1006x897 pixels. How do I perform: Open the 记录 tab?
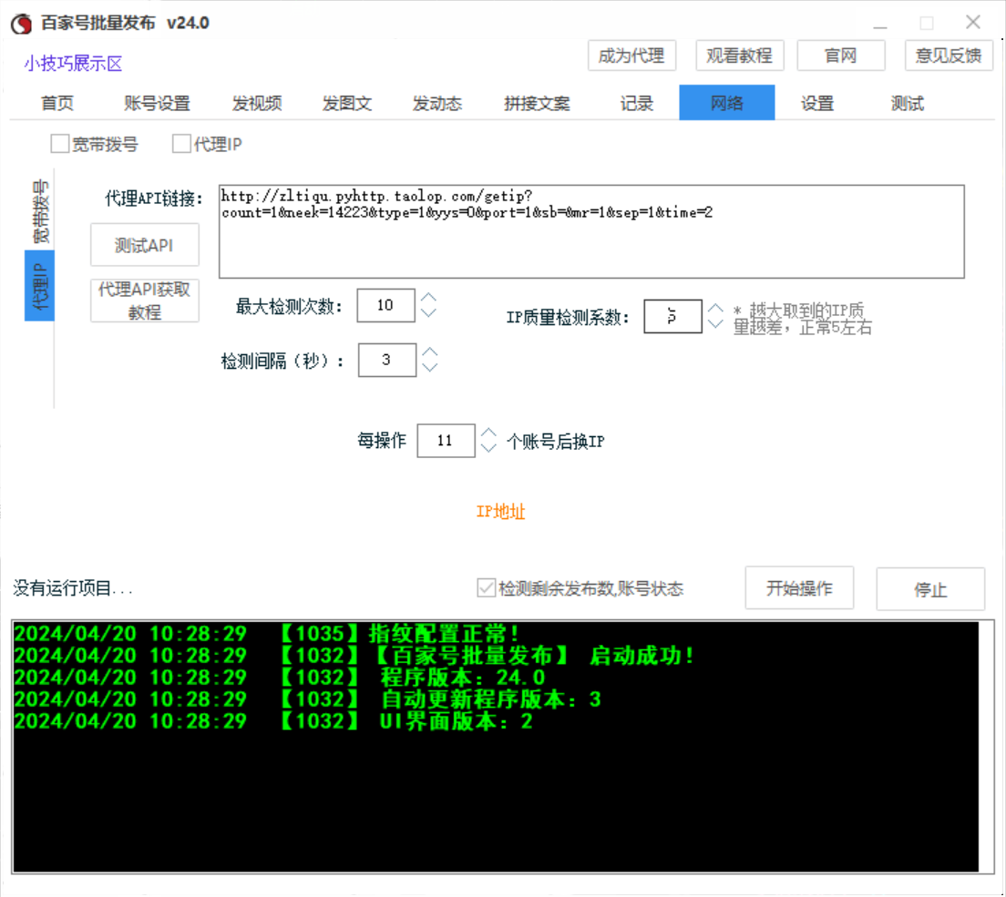(x=636, y=103)
